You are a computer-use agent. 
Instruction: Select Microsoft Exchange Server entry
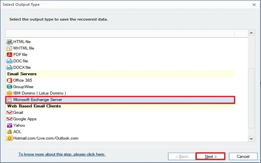point(120,100)
